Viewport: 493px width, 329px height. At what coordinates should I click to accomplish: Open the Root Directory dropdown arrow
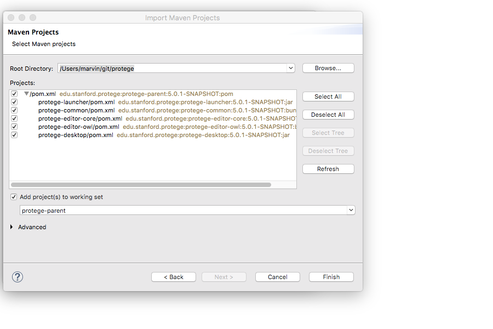point(291,68)
